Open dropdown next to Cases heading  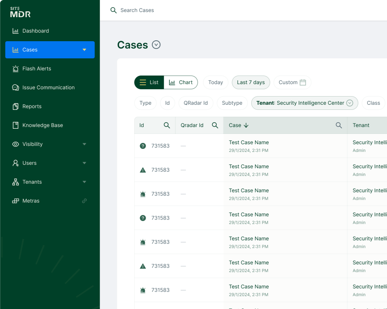pyautogui.click(x=156, y=45)
